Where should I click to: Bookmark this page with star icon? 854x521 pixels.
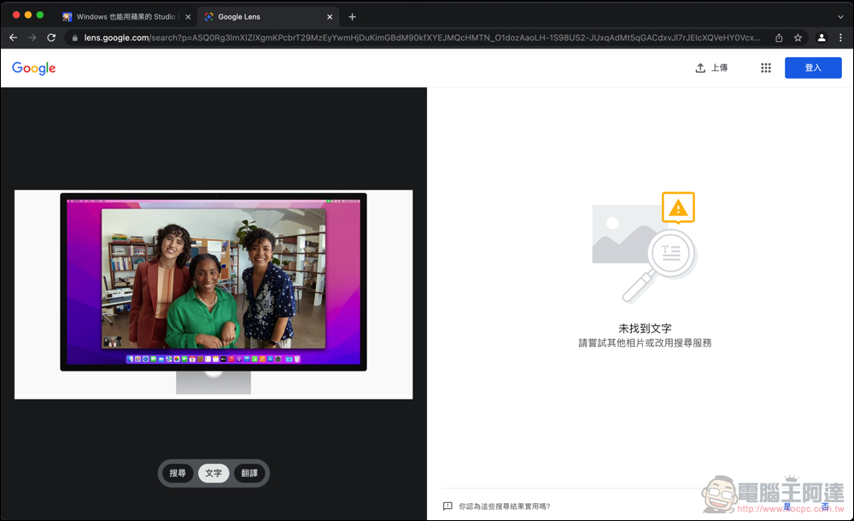(798, 38)
